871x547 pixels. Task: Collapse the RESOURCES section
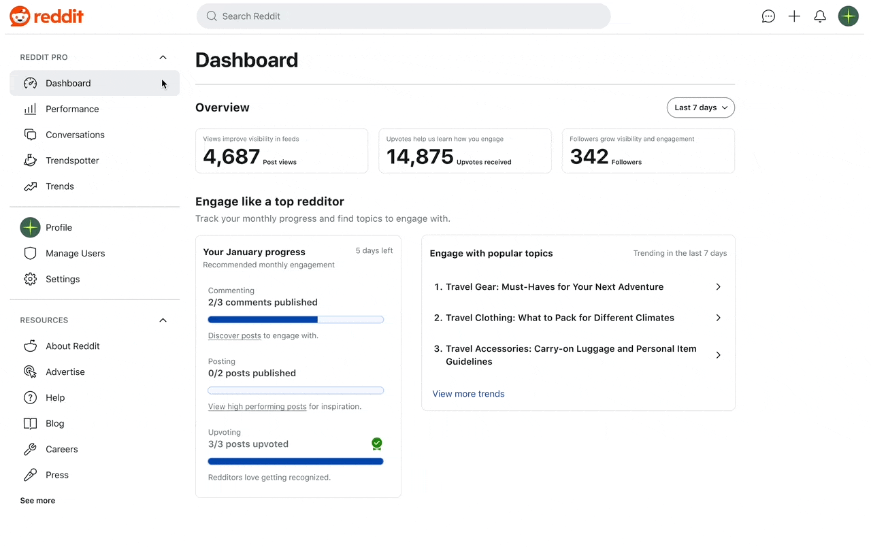click(x=163, y=320)
